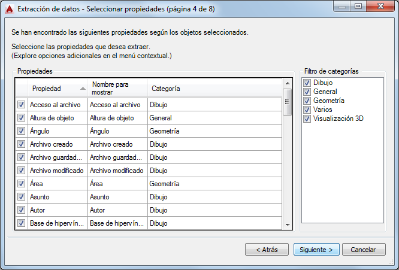Uncheck the Acceso al archivo property
This screenshot has width=399, height=270.
tap(21, 104)
